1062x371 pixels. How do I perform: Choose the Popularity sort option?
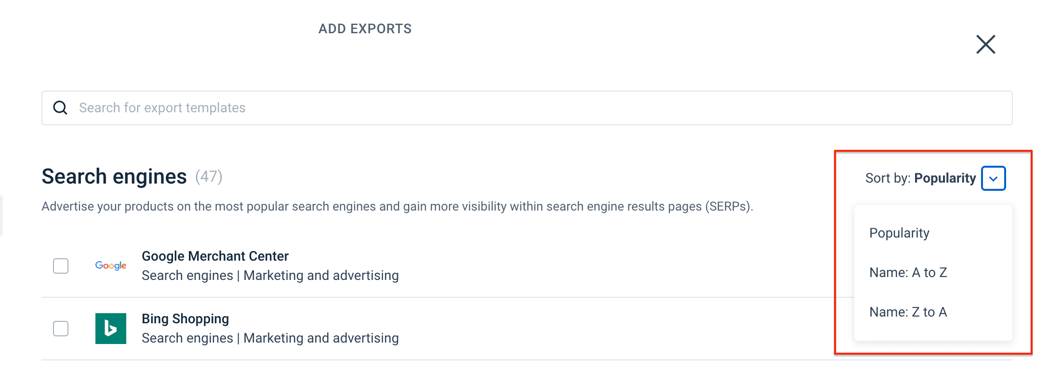[x=899, y=233]
